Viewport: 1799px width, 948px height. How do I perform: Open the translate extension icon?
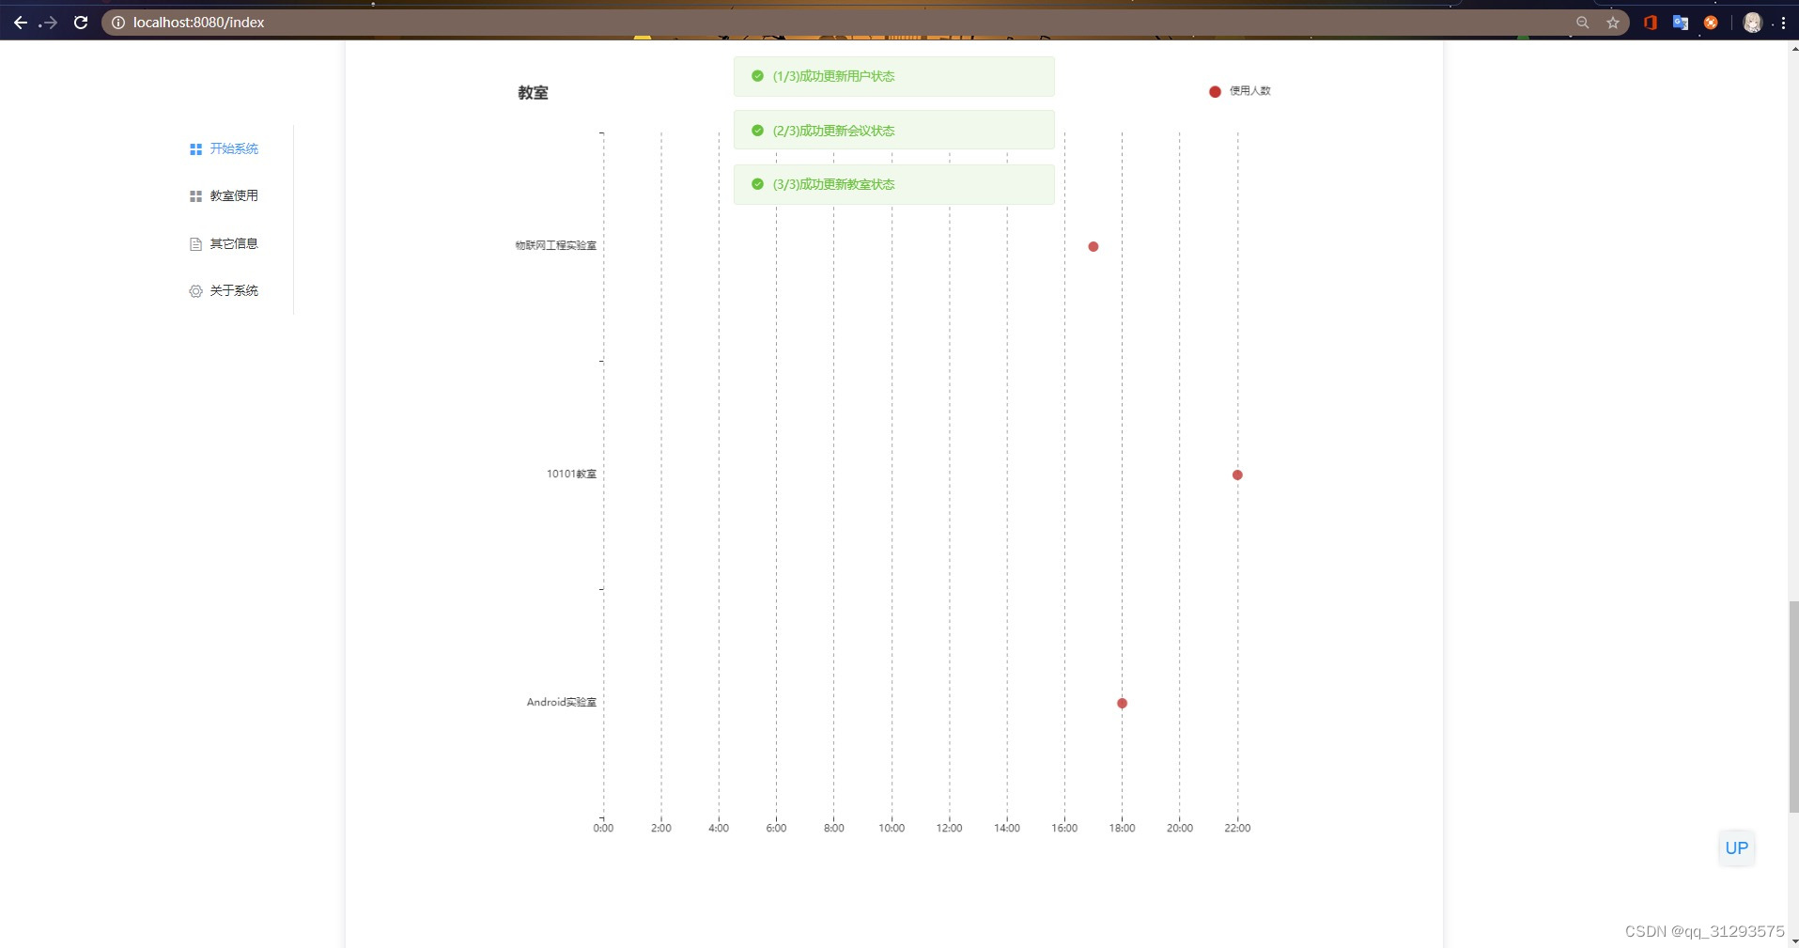tap(1681, 23)
